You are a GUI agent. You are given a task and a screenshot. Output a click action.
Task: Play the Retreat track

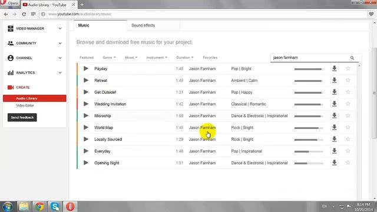click(x=86, y=80)
